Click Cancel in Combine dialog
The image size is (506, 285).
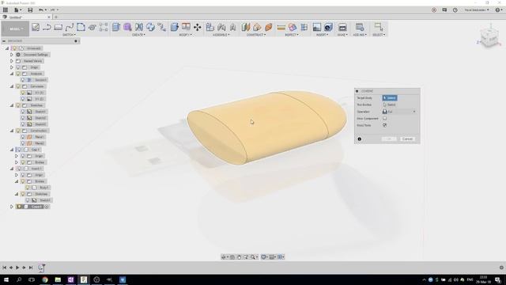pyautogui.click(x=407, y=139)
